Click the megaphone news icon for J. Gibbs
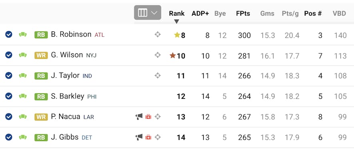Image resolution: width=354 pixels, height=149 pixels. click(139, 137)
